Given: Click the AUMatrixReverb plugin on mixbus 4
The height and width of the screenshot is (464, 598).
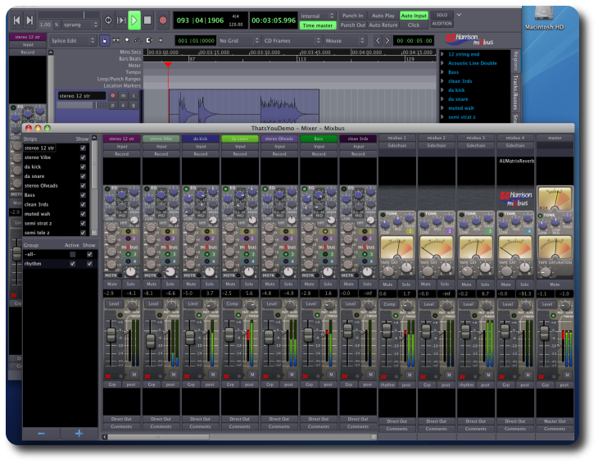Looking at the screenshot, I should pyautogui.click(x=515, y=161).
